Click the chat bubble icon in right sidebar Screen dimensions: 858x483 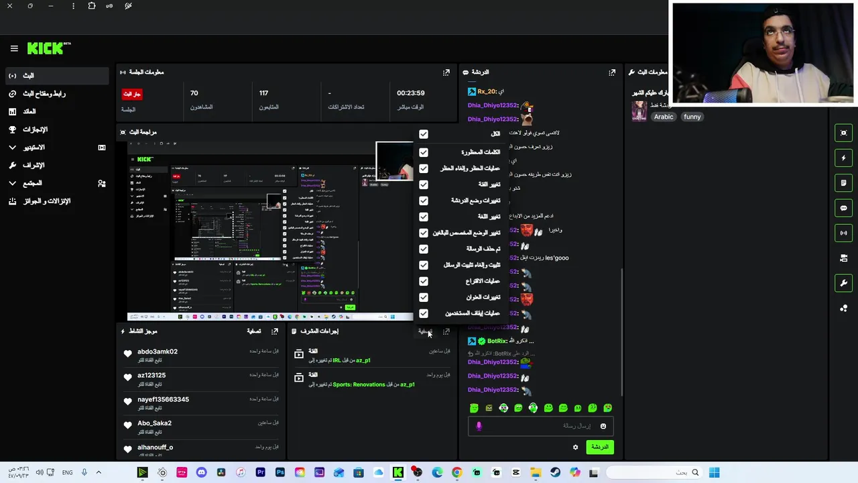click(843, 208)
